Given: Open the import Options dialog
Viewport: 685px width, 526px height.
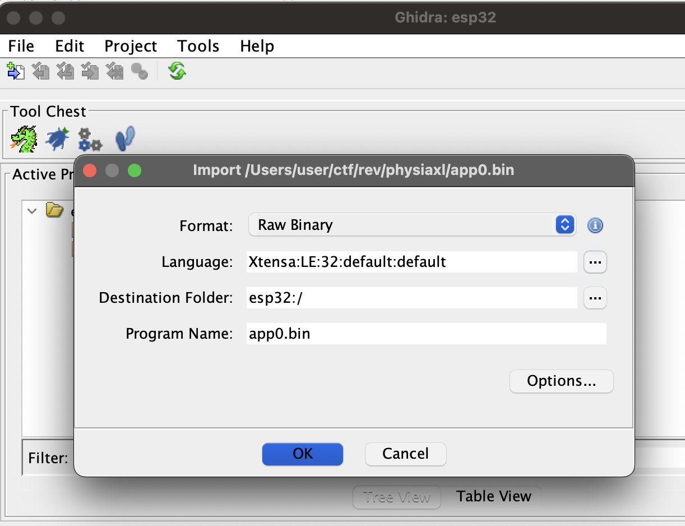Looking at the screenshot, I should click(561, 381).
